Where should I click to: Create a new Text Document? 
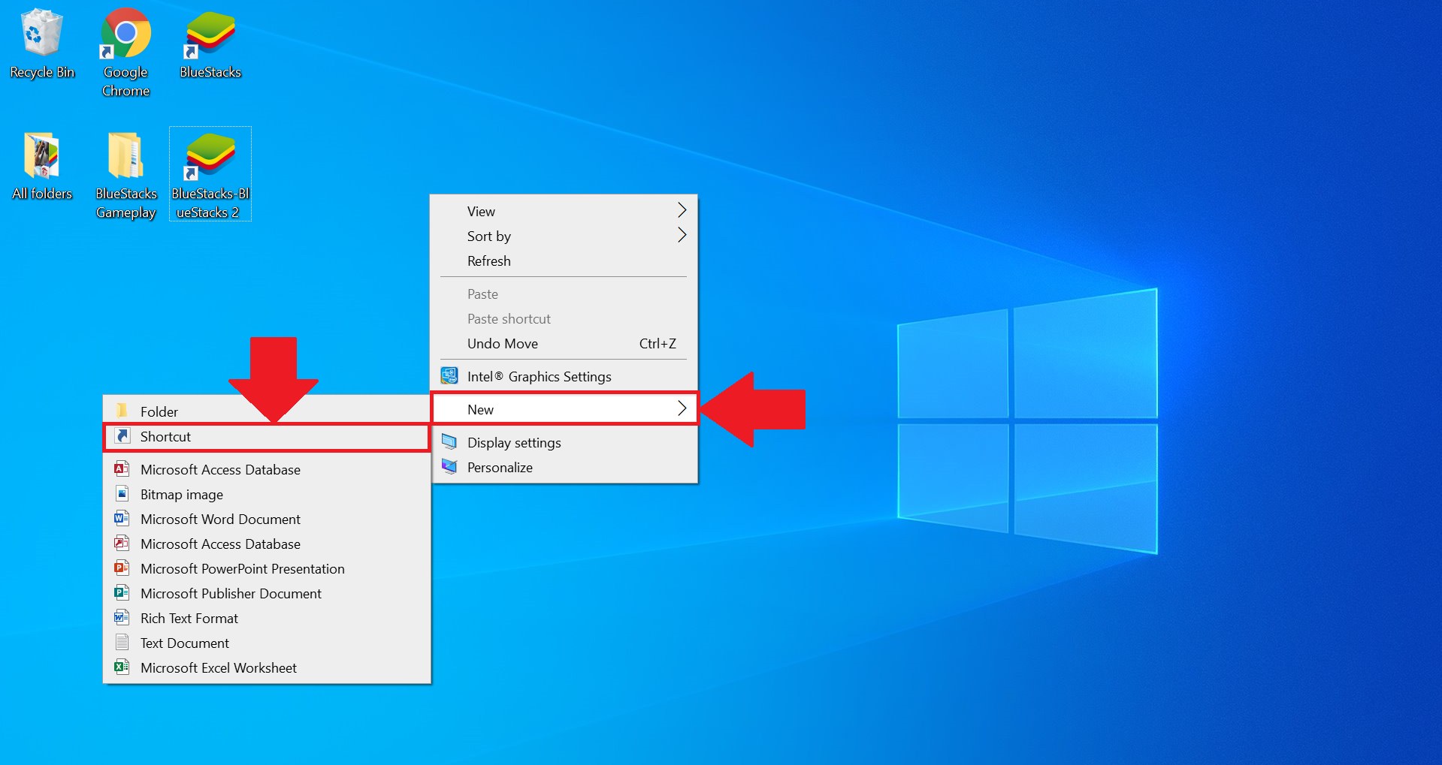click(x=267, y=643)
